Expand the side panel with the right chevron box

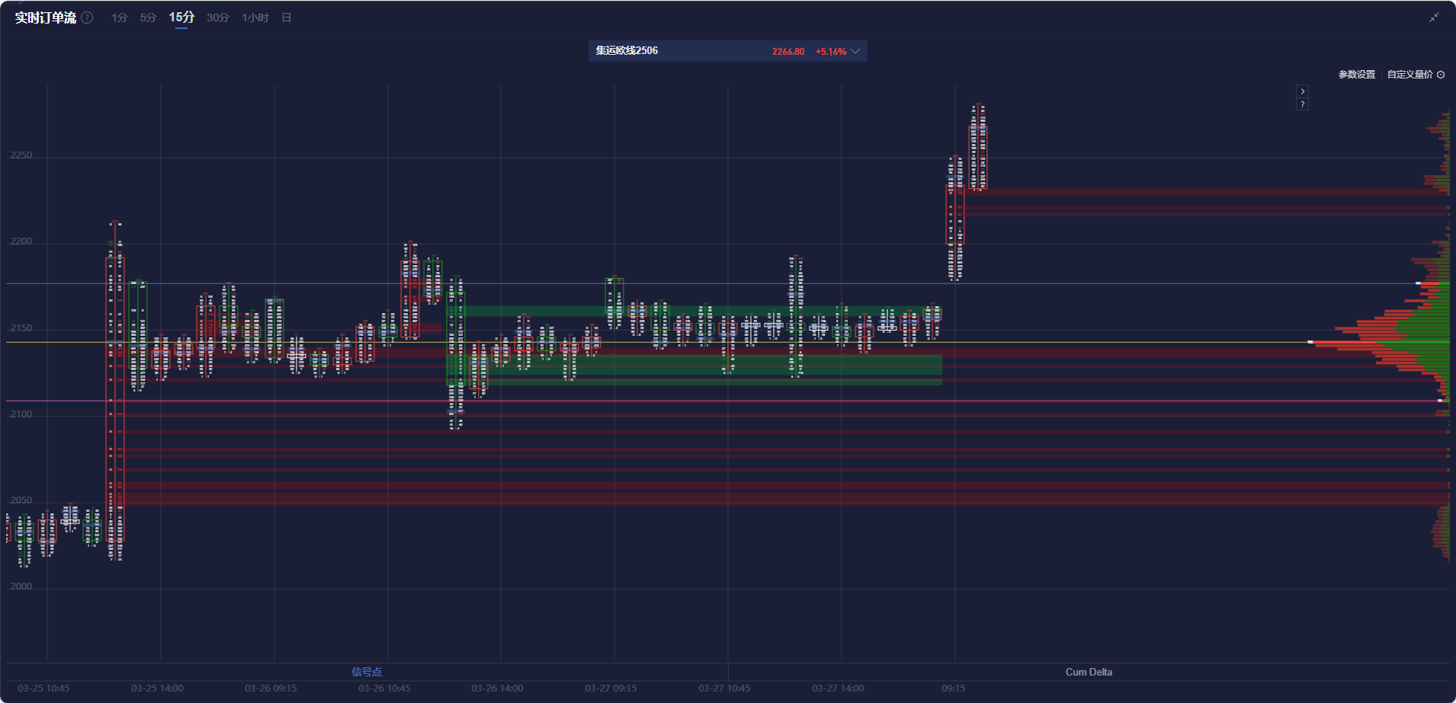pyautogui.click(x=1302, y=91)
